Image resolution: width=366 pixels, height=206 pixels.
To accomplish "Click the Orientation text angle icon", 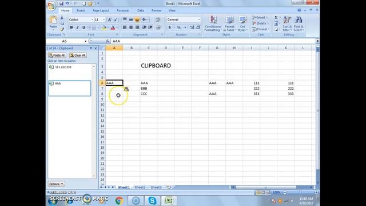I will point(145,19).
